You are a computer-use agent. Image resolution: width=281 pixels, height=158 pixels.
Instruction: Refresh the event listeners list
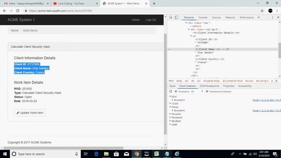click(171, 91)
